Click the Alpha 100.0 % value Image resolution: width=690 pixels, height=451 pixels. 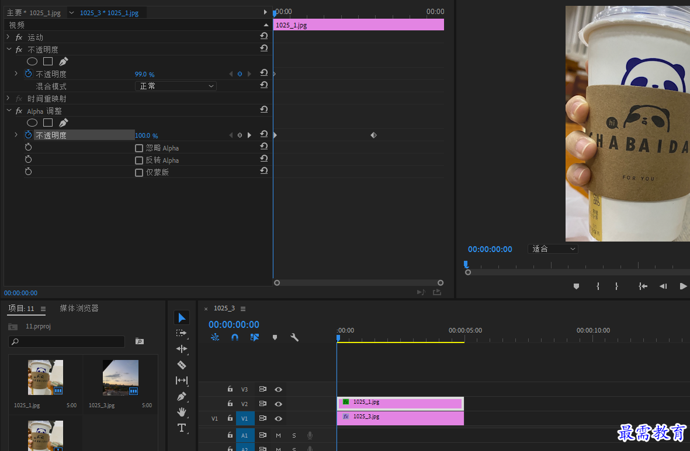tap(146, 135)
